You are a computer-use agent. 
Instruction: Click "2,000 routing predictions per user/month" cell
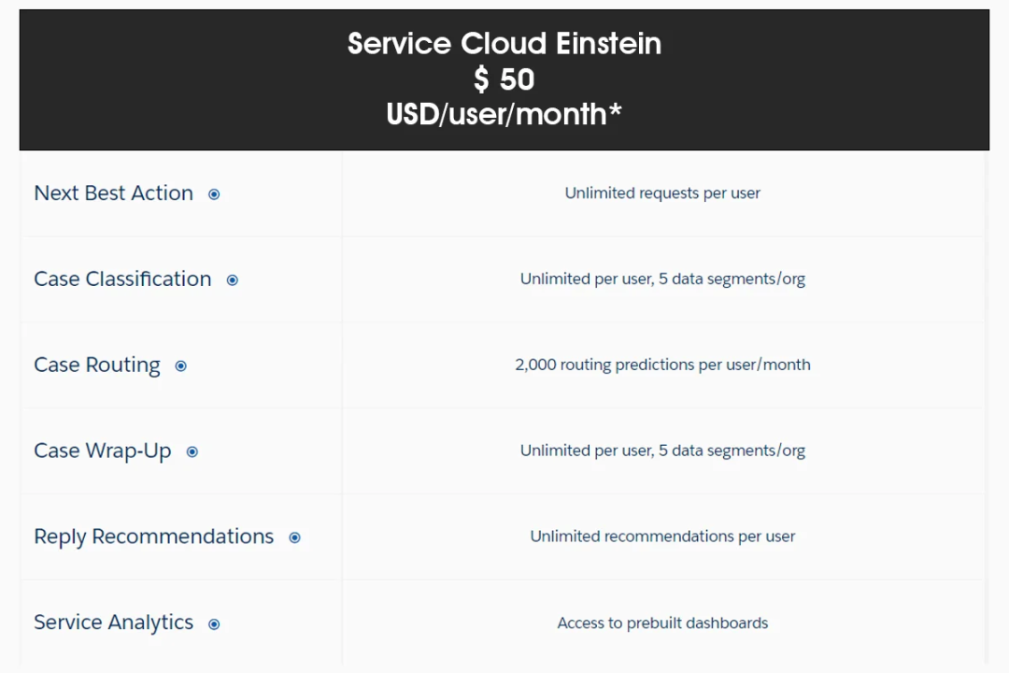662,365
